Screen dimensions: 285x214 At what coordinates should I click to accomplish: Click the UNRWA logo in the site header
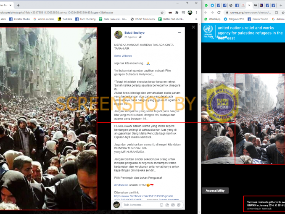208,31
